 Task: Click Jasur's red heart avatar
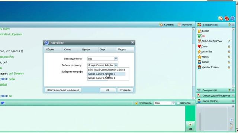[199, 47]
